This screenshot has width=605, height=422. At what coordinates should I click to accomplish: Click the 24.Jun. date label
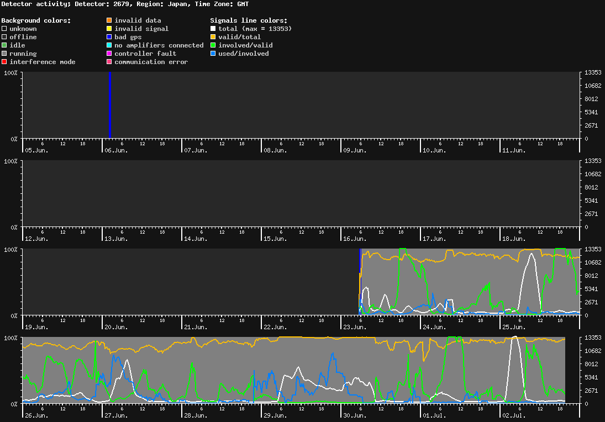434,327
